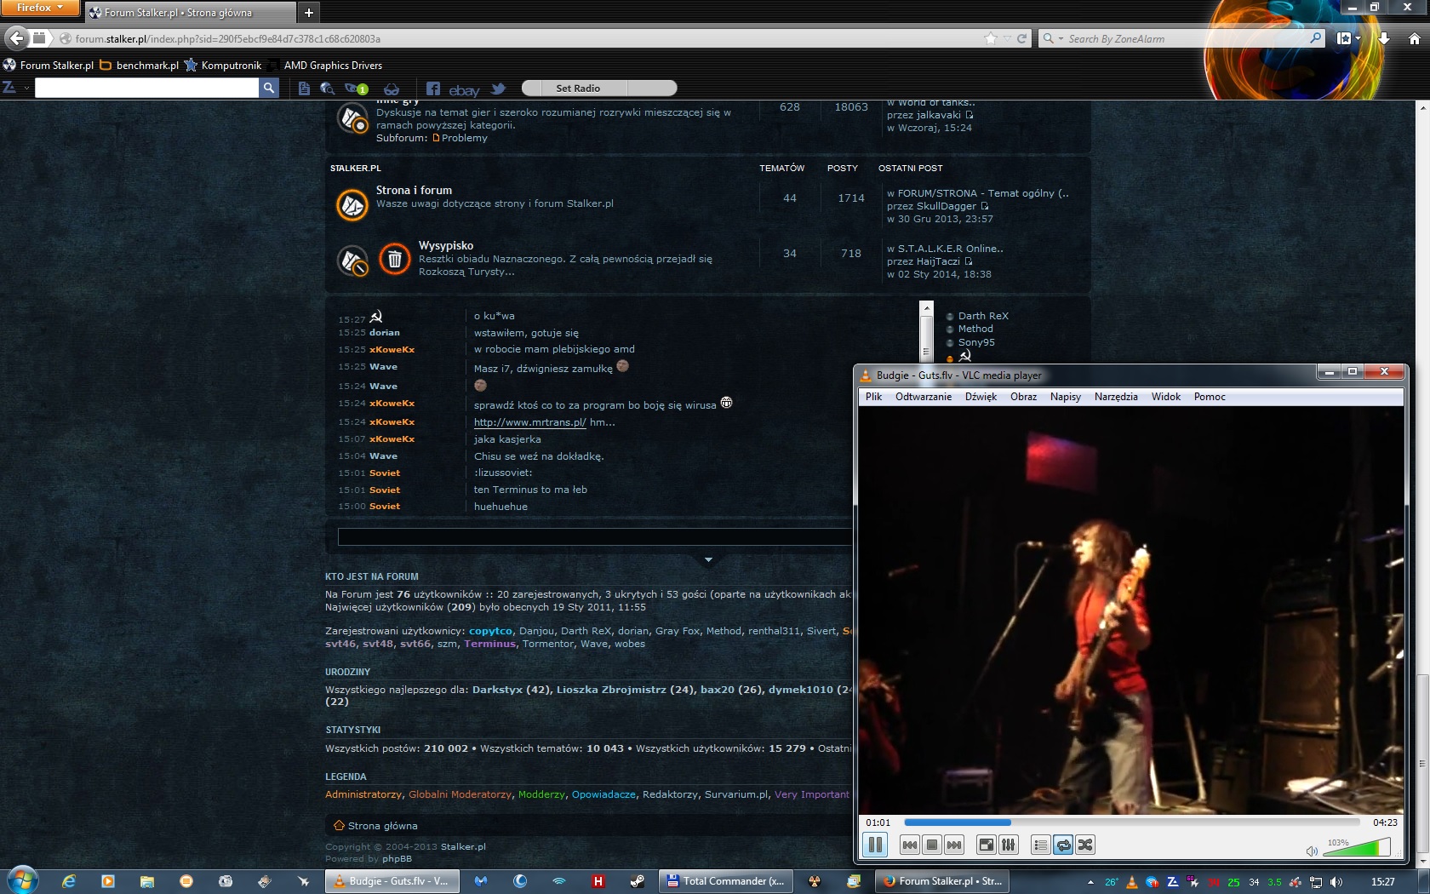Focus the ZoneAlarm search box

coord(1183,38)
